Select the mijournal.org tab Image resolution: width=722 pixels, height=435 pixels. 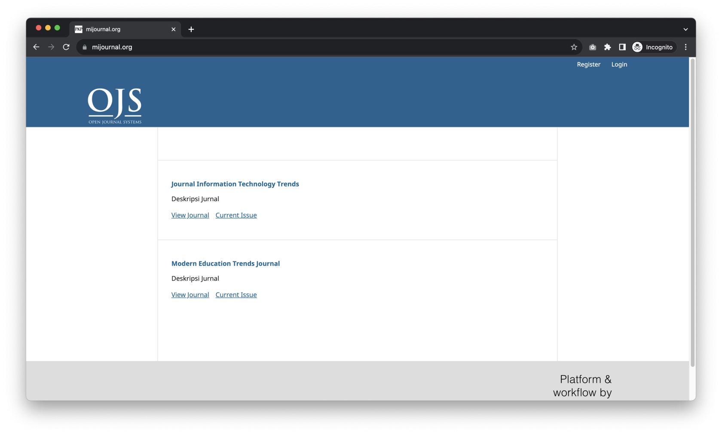pyautogui.click(x=125, y=29)
